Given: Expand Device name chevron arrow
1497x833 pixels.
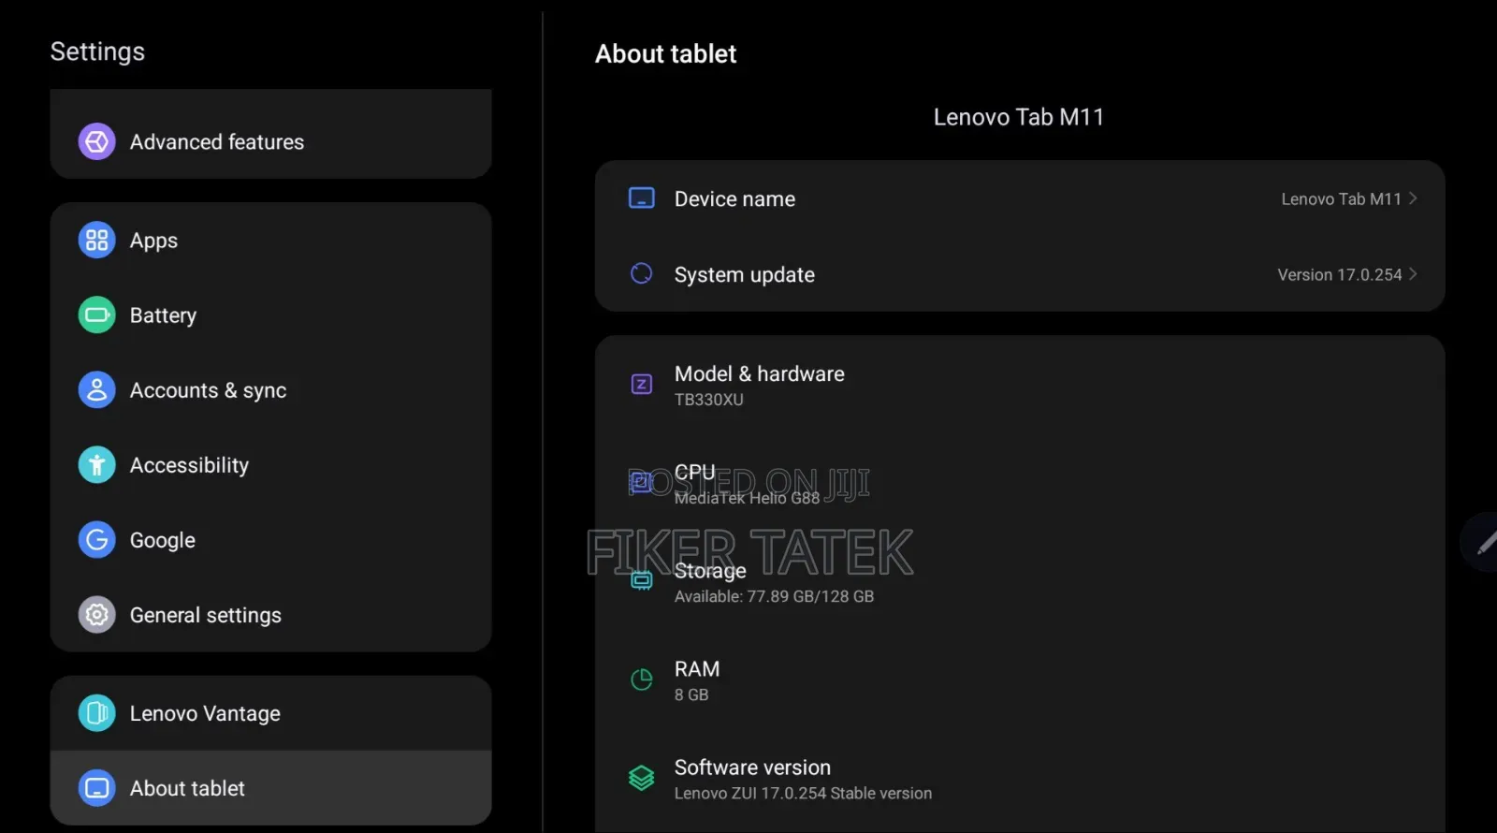Looking at the screenshot, I should click(x=1413, y=198).
